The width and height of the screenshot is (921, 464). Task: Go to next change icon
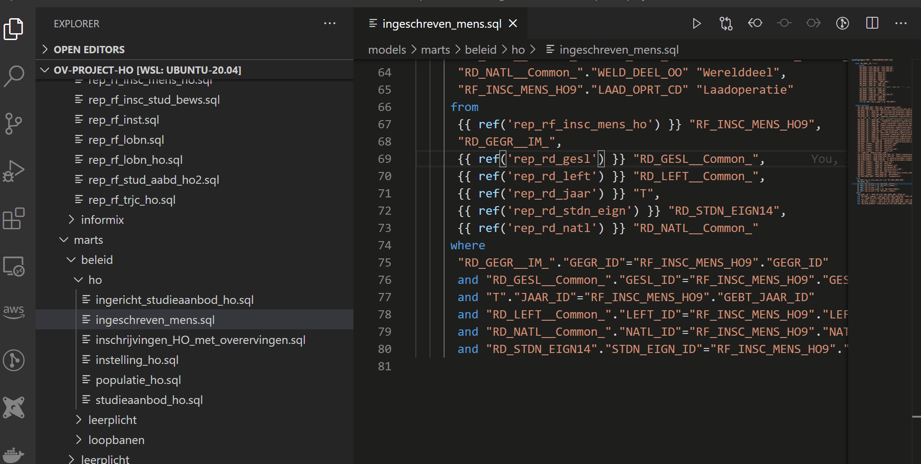[x=813, y=23]
